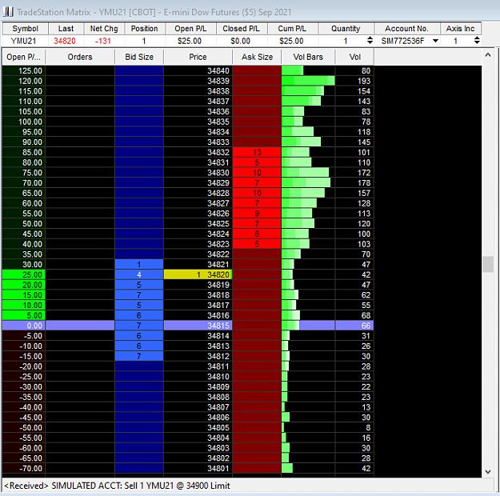This screenshot has width=500, height=496.
Task: Decrease the Quantity with the down spinner arrow
Action: 370,42
